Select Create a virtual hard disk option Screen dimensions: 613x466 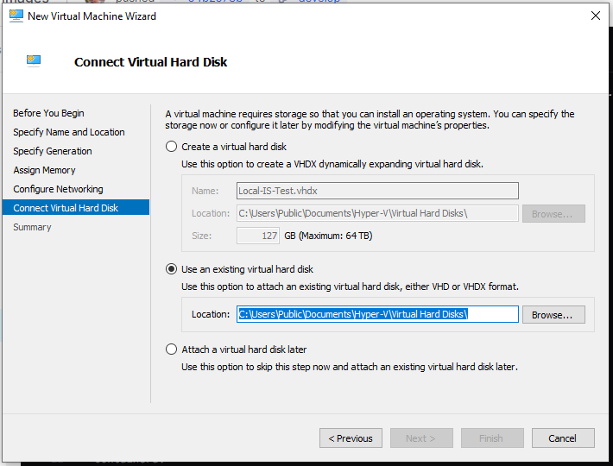tap(171, 147)
